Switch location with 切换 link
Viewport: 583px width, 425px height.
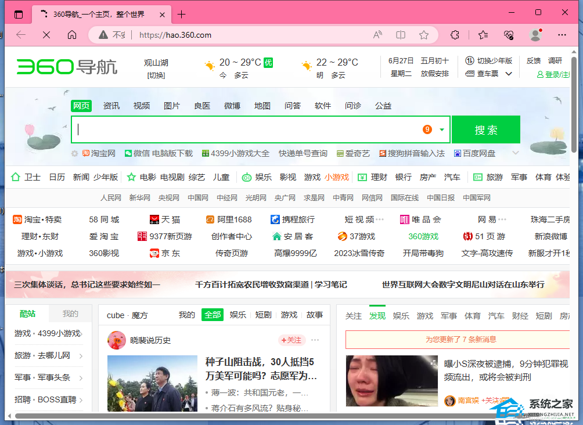[156, 75]
